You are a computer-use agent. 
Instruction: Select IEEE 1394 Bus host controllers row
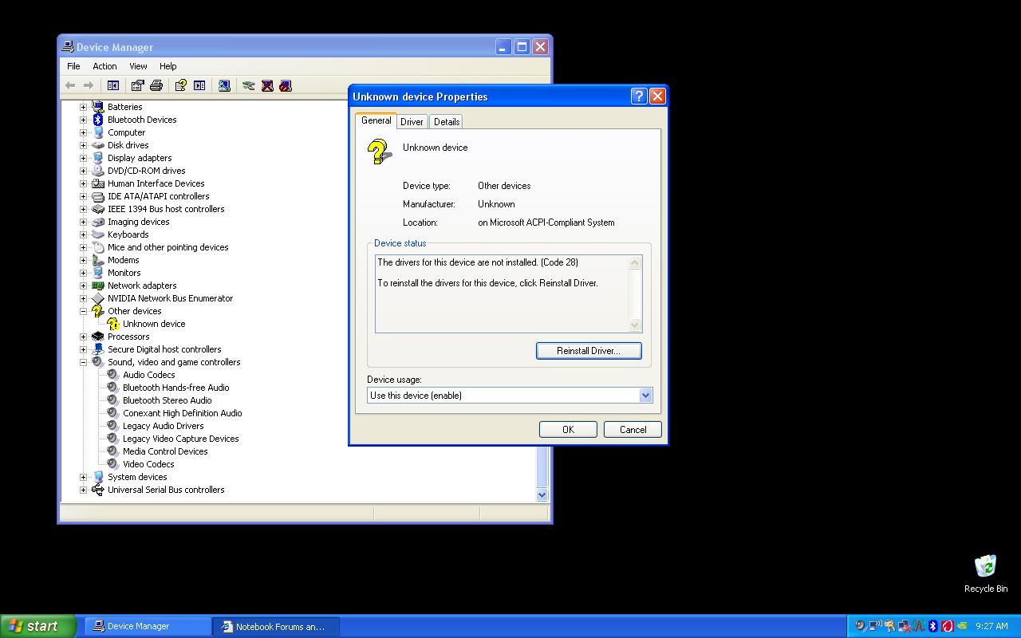[166, 209]
